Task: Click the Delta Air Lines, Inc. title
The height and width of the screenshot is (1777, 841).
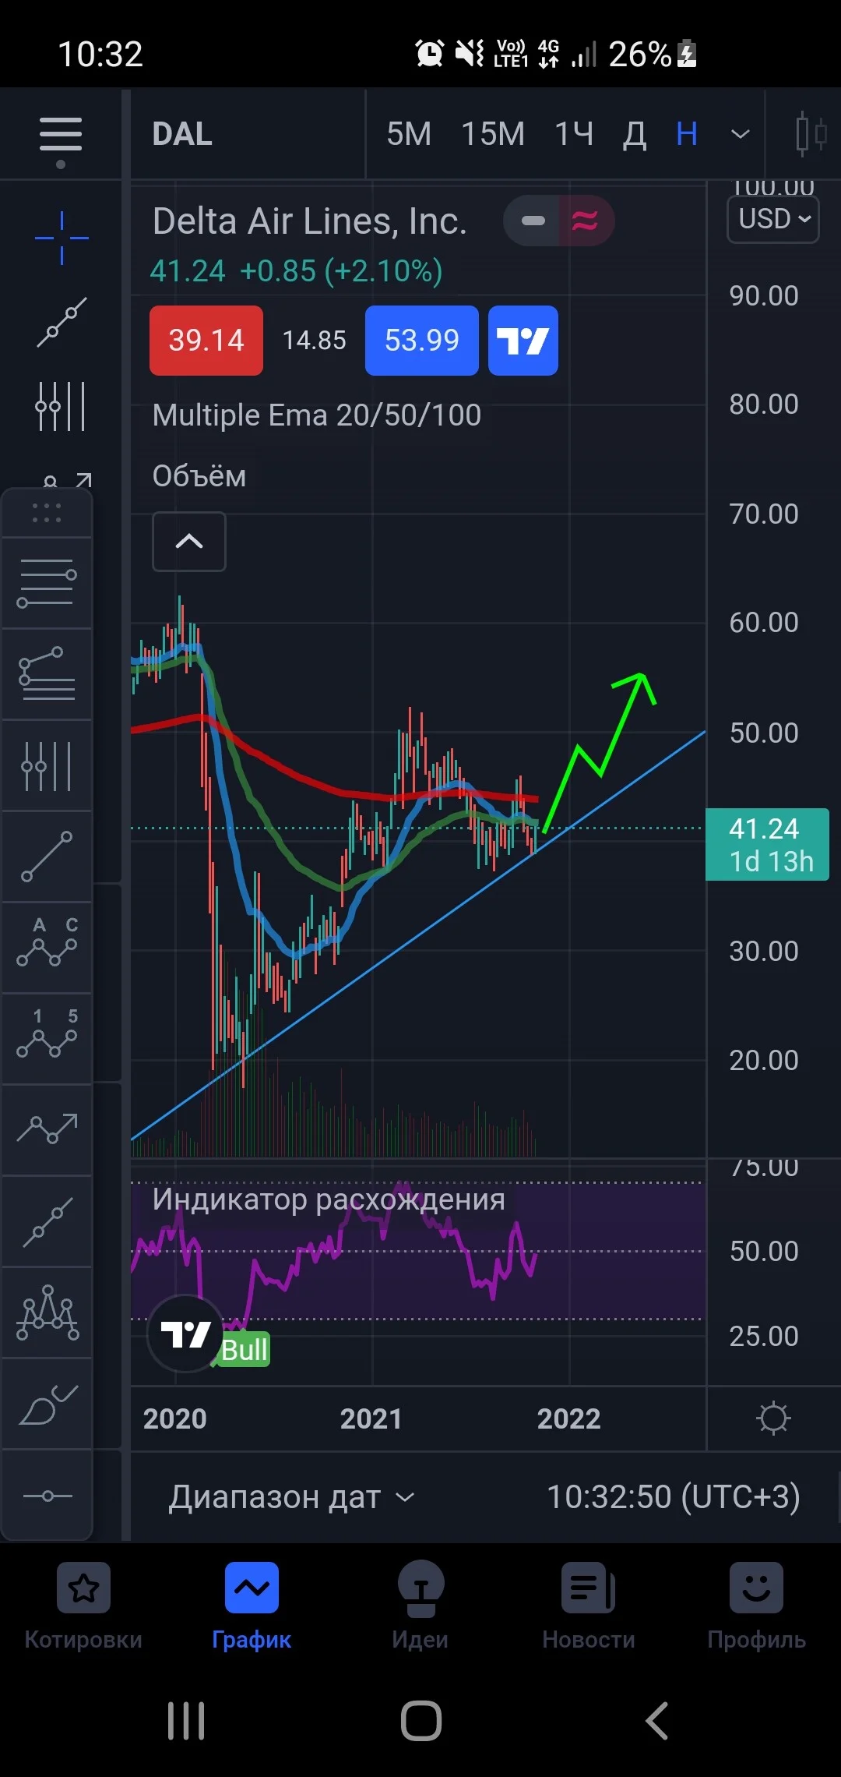Action: click(310, 221)
